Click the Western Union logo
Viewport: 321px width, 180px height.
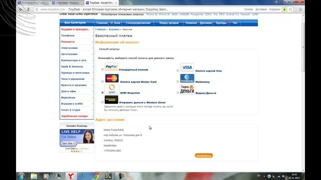coord(111,99)
